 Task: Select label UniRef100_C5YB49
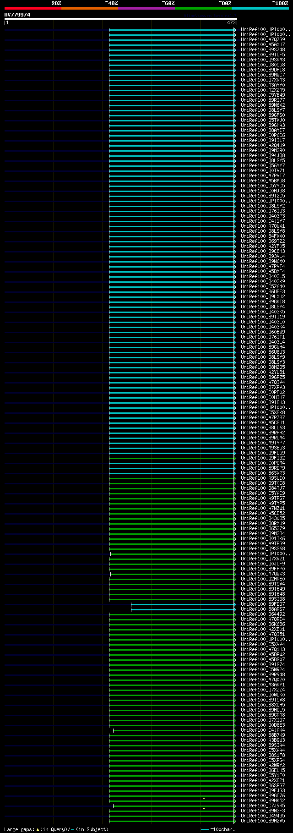point(263,95)
